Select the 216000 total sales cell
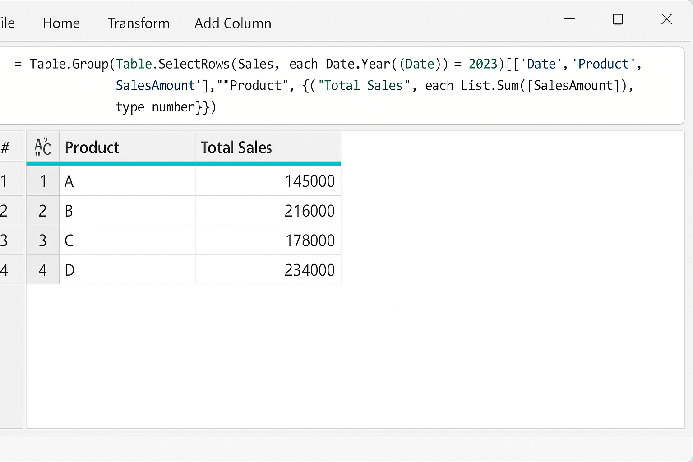693x462 pixels. click(x=268, y=211)
